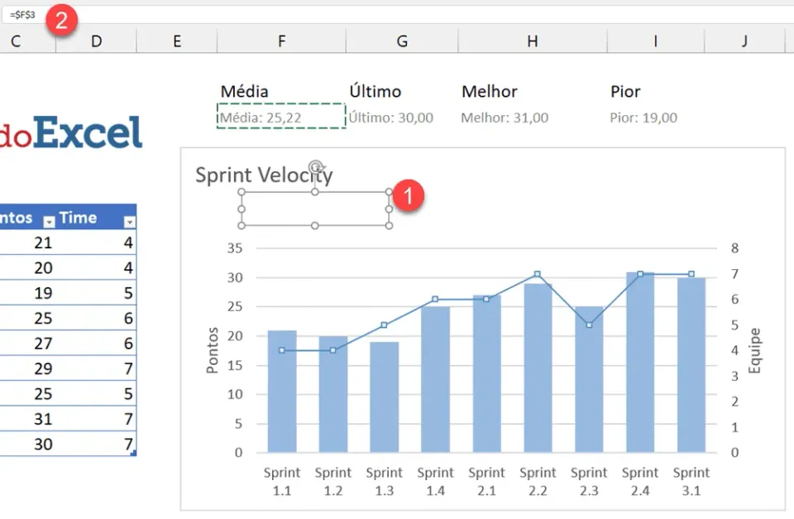Click the rotation handle above the text box
Screen dimensions: 794x519
315,166
